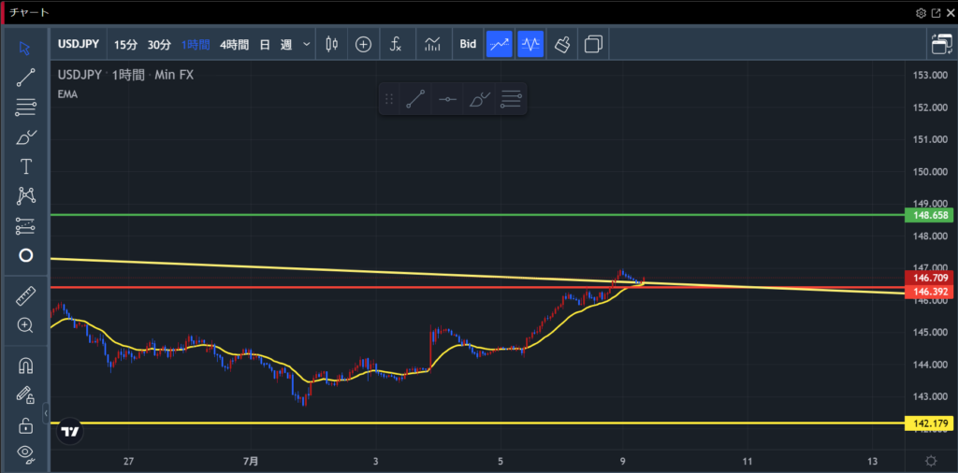The image size is (958, 473).
Task: Hide all drawings with eye icon
Action: 25,452
